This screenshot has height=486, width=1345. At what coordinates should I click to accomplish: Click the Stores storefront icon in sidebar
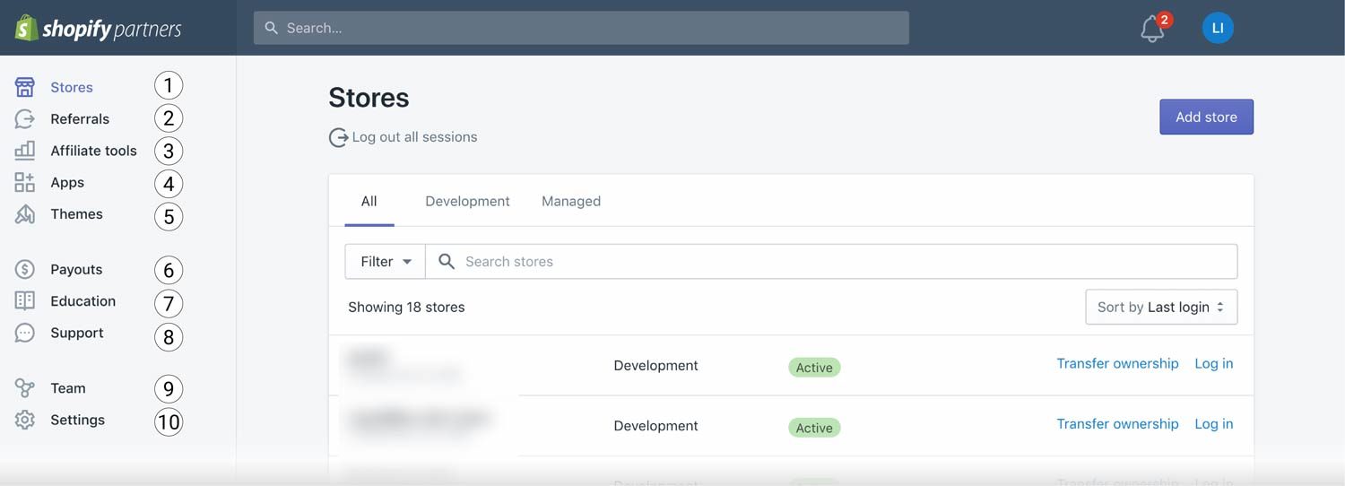(25, 87)
